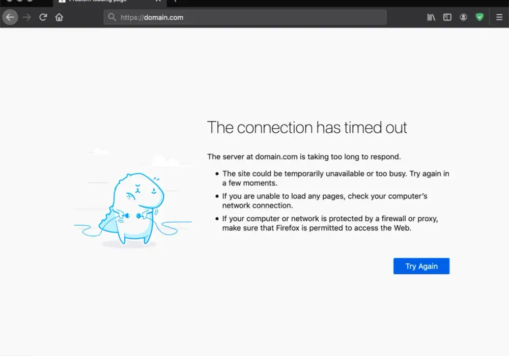This screenshot has width=509, height=356.
Task: Click the heading The connection has timed out
Action: pos(307,128)
